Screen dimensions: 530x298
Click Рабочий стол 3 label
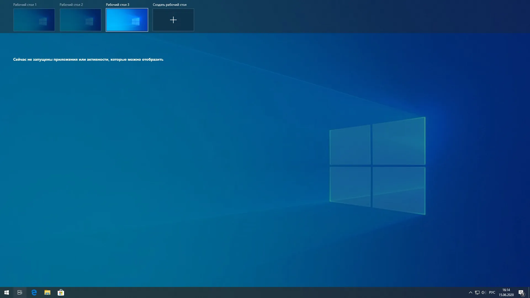(x=118, y=5)
